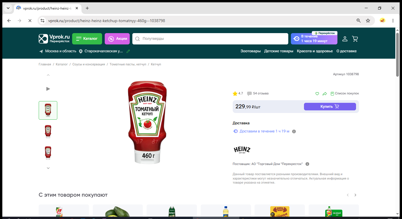Play the product video thumbnail
The image size is (402, 219).
click(48, 89)
